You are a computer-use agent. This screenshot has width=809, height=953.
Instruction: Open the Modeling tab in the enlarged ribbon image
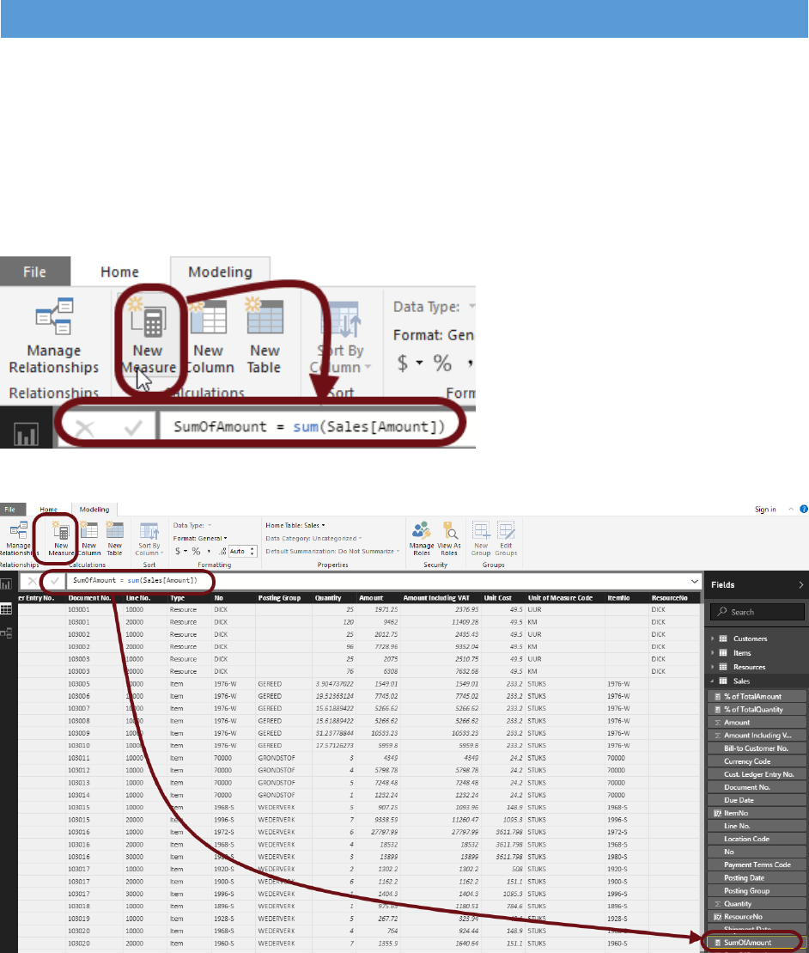tap(220, 272)
